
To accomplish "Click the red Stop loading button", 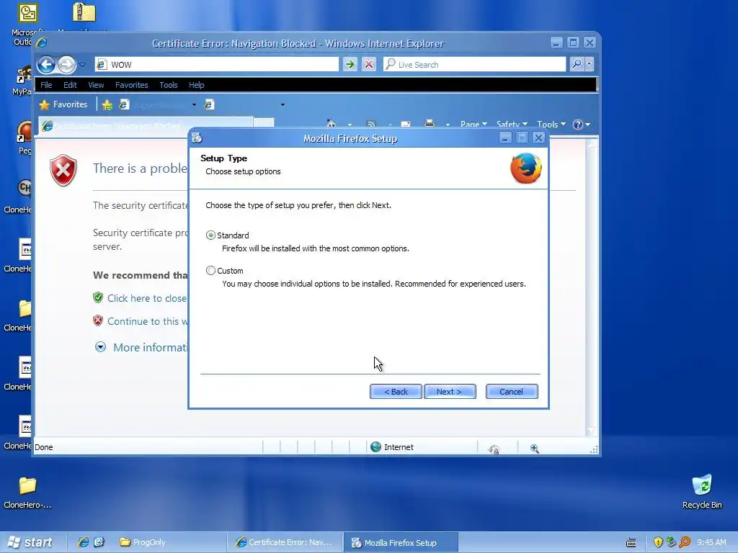I will (369, 64).
